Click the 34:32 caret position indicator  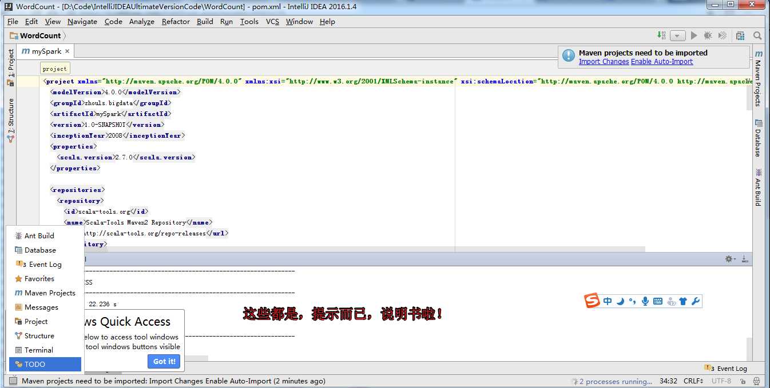tap(668, 381)
